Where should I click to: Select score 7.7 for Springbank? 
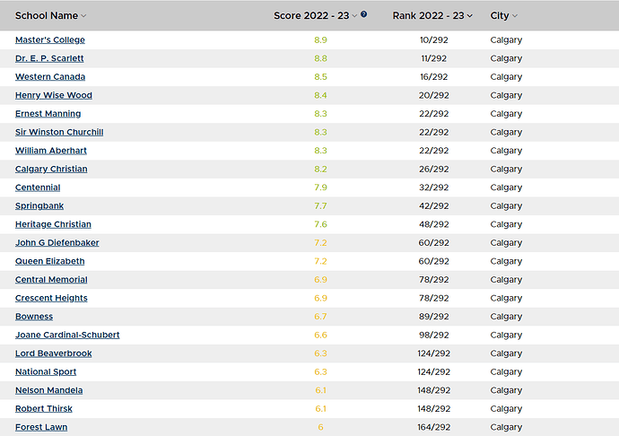point(320,205)
